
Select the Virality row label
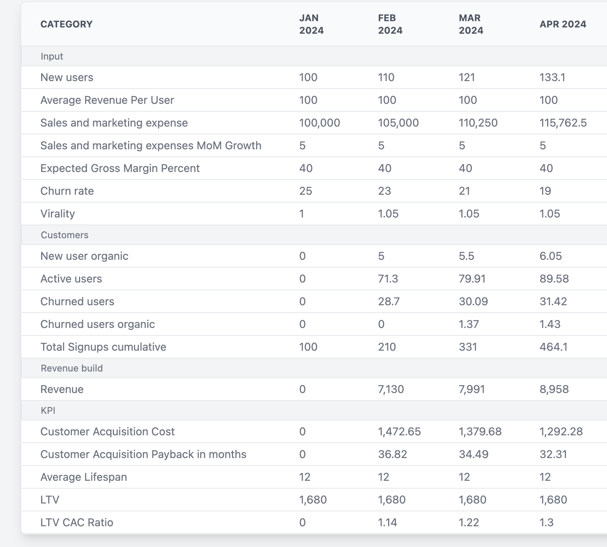click(58, 214)
